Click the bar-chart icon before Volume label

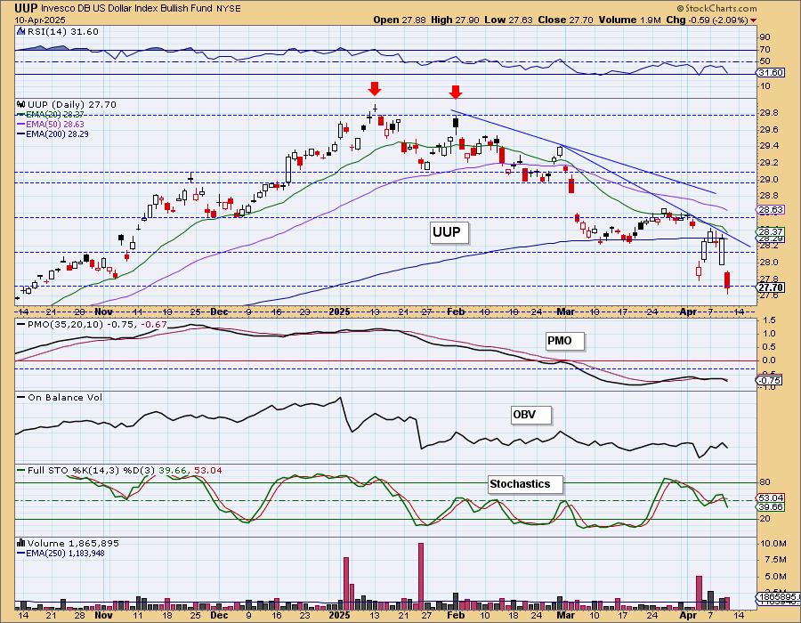pyautogui.click(x=21, y=543)
